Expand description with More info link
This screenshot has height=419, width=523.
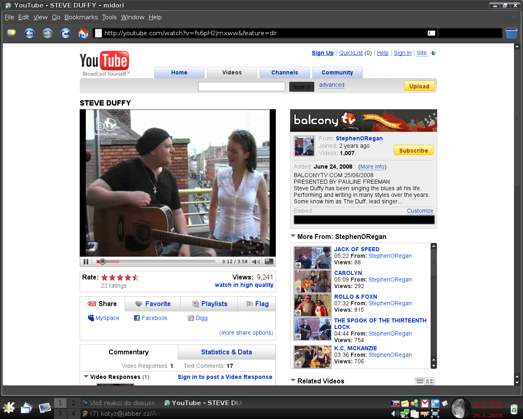pyautogui.click(x=373, y=167)
